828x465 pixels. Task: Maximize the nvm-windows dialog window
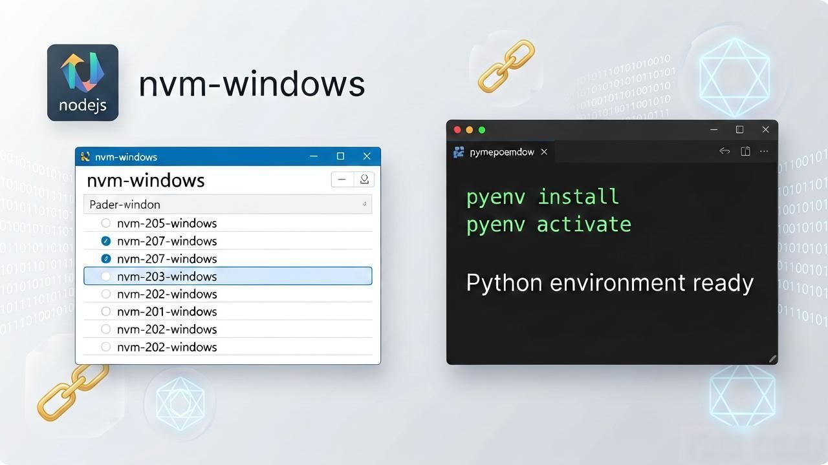340,156
